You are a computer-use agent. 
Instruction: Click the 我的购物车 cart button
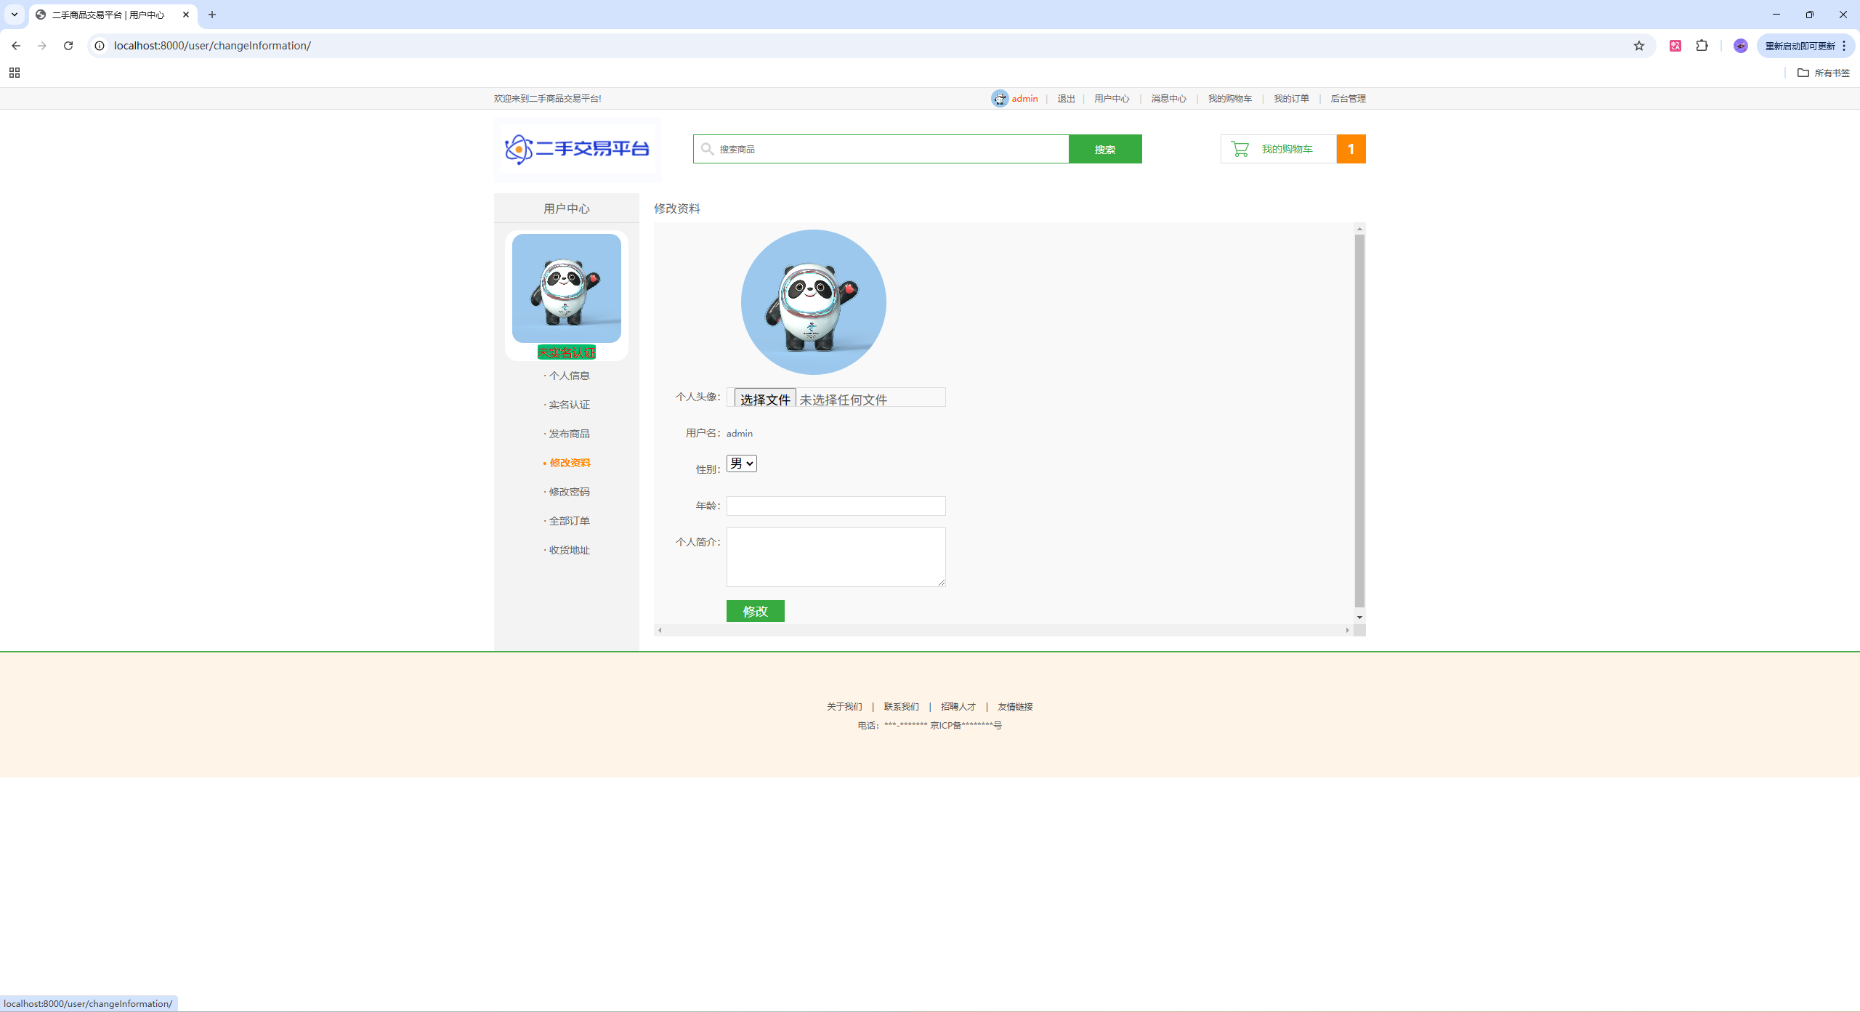coord(1279,149)
